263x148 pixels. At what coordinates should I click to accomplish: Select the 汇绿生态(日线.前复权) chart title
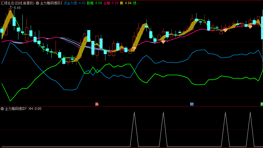tap(17, 3)
